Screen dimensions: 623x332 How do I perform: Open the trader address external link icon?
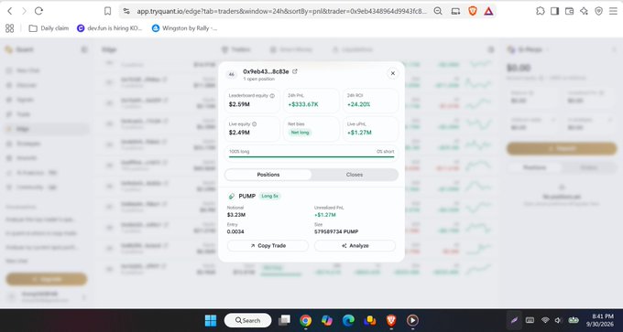point(295,71)
